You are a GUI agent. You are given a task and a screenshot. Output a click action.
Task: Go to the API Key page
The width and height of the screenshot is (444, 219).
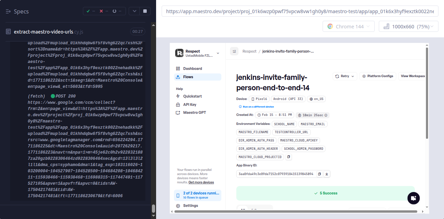(189, 104)
